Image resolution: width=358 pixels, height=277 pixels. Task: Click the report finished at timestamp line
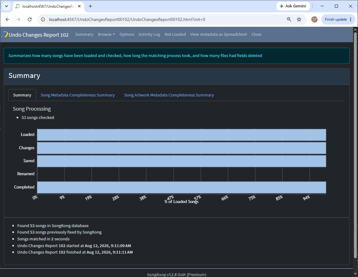tap(75, 252)
